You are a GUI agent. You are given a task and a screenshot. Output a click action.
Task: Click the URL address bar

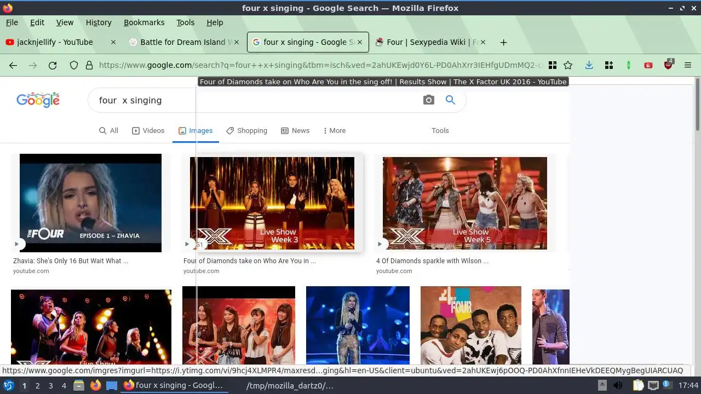(x=320, y=65)
